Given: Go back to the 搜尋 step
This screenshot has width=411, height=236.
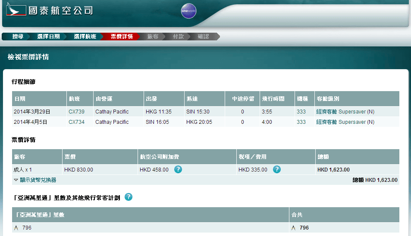Looking at the screenshot, I should (18, 37).
